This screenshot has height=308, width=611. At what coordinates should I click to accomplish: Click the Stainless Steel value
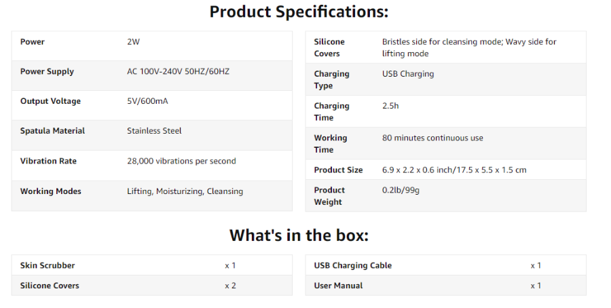pyautogui.click(x=154, y=131)
